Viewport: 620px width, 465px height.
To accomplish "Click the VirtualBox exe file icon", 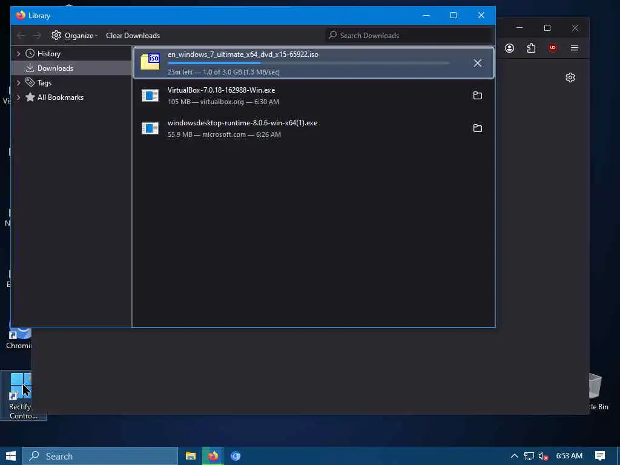I will point(150,96).
